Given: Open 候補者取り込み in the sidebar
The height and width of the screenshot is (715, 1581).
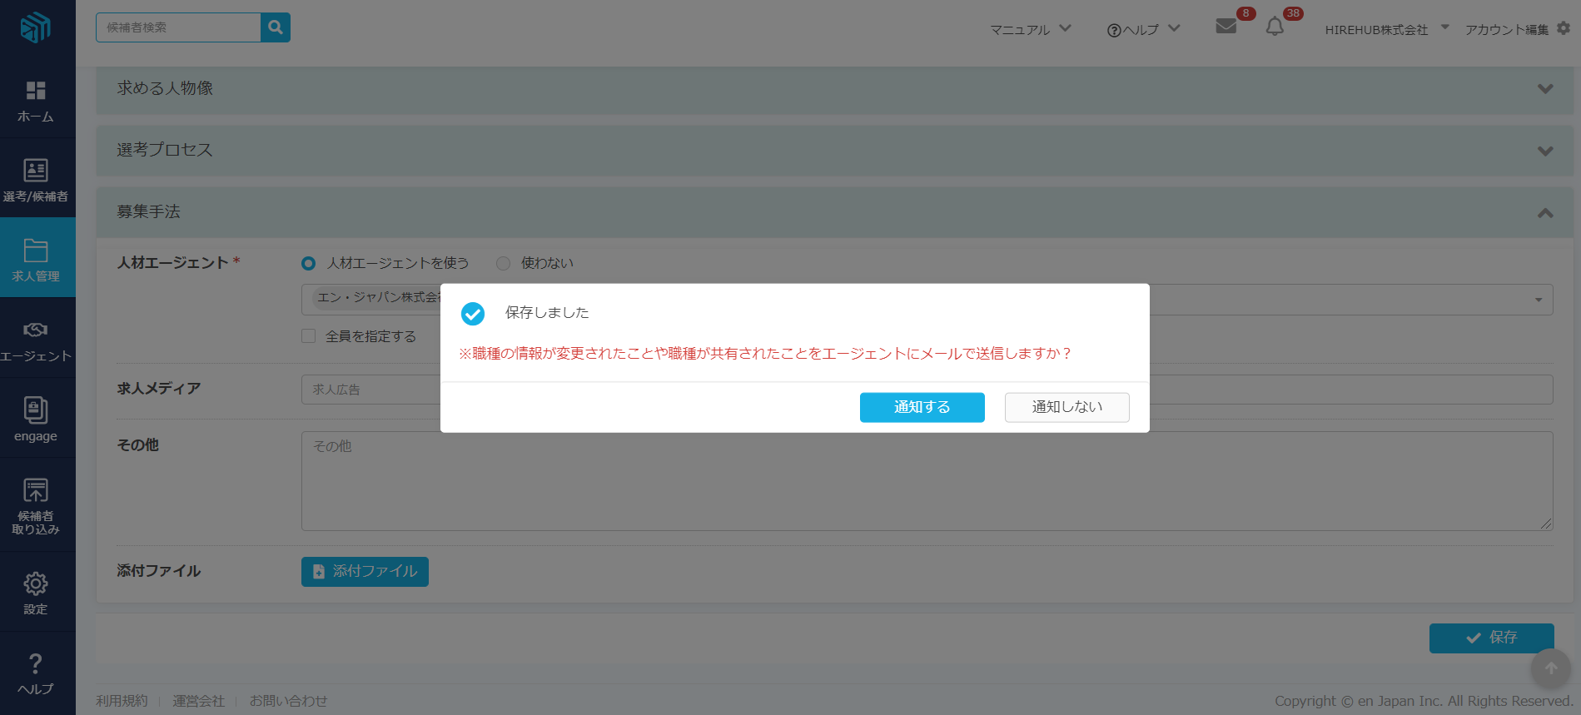Looking at the screenshot, I should point(36,505).
